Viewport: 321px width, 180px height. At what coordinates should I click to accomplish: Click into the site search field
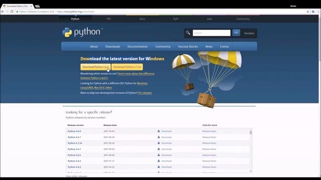(x=212, y=33)
